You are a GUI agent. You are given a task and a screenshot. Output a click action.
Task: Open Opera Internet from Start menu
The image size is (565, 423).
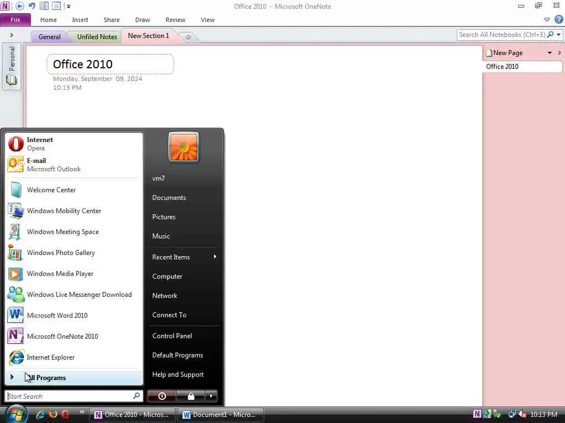coord(73,144)
